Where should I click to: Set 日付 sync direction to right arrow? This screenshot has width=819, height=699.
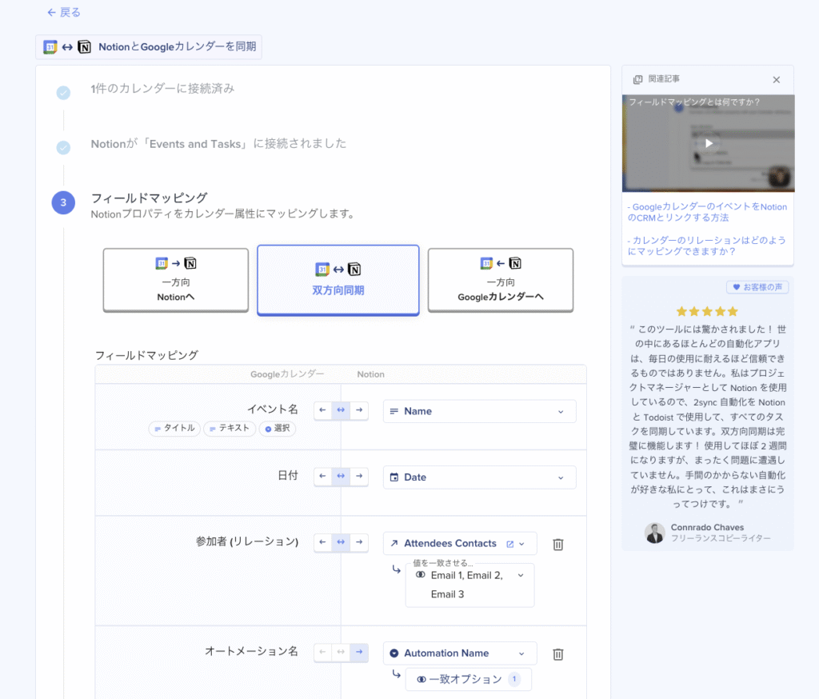[359, 477]
